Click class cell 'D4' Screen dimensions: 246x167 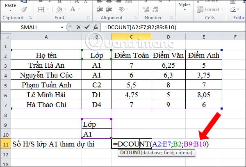point(97,104)
